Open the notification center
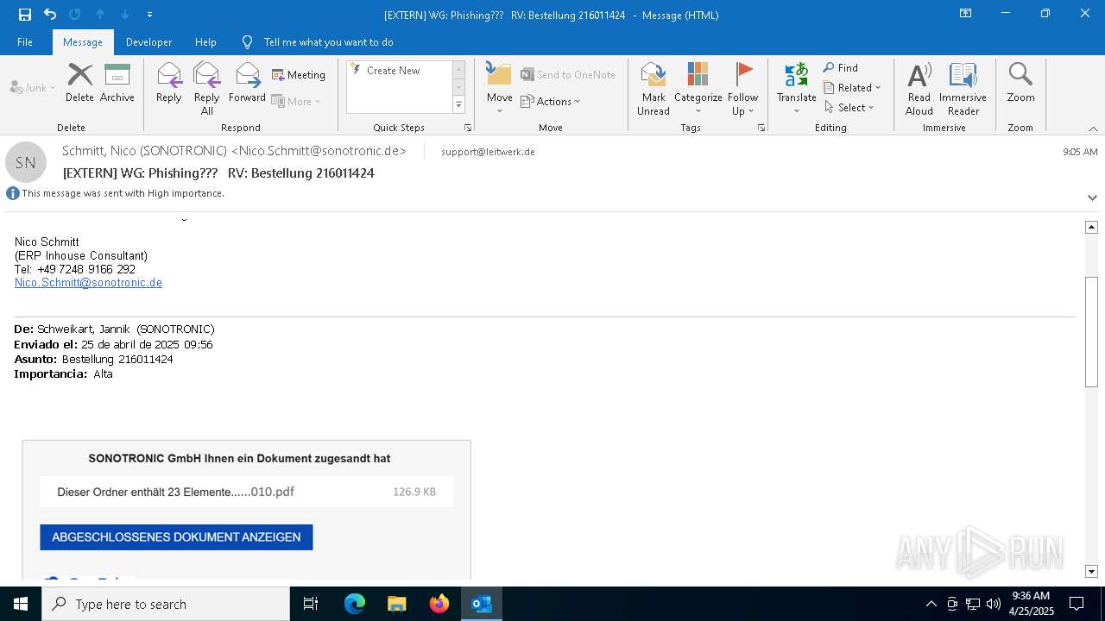 (x=1077, y=604)
